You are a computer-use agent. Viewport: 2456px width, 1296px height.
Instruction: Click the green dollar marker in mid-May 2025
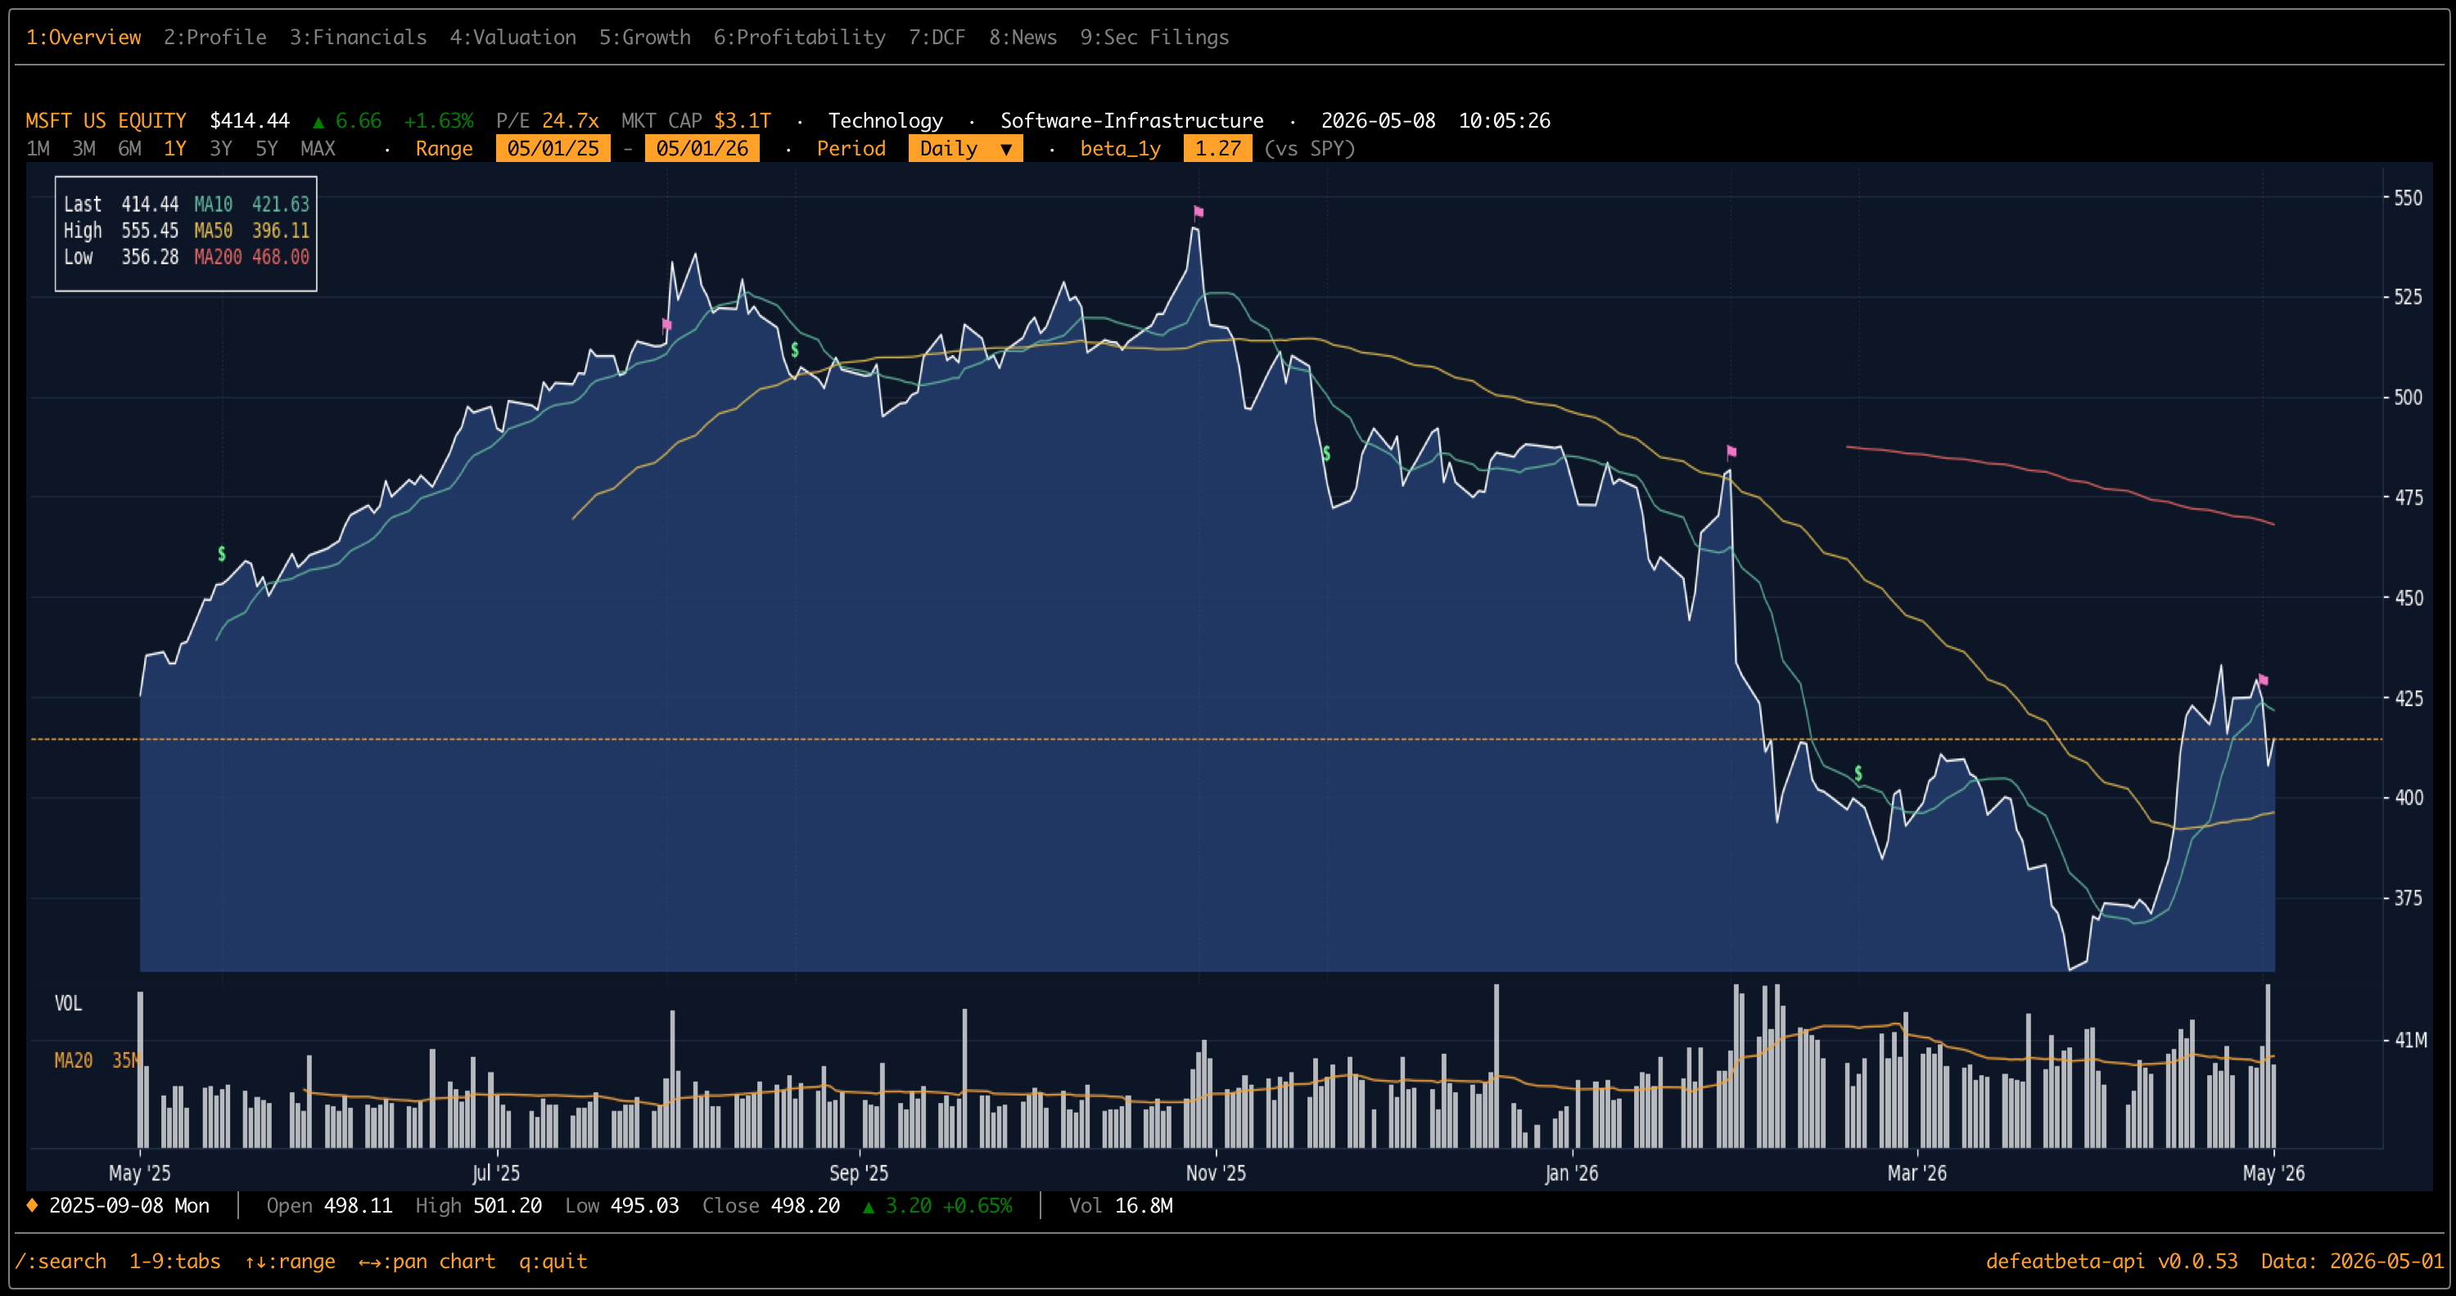click(x=222, y=554)
